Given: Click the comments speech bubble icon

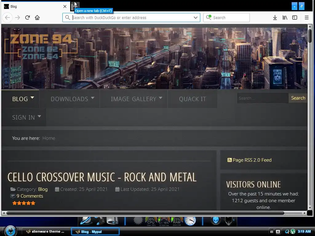Looking at the screenshot, I should (13, 196).
